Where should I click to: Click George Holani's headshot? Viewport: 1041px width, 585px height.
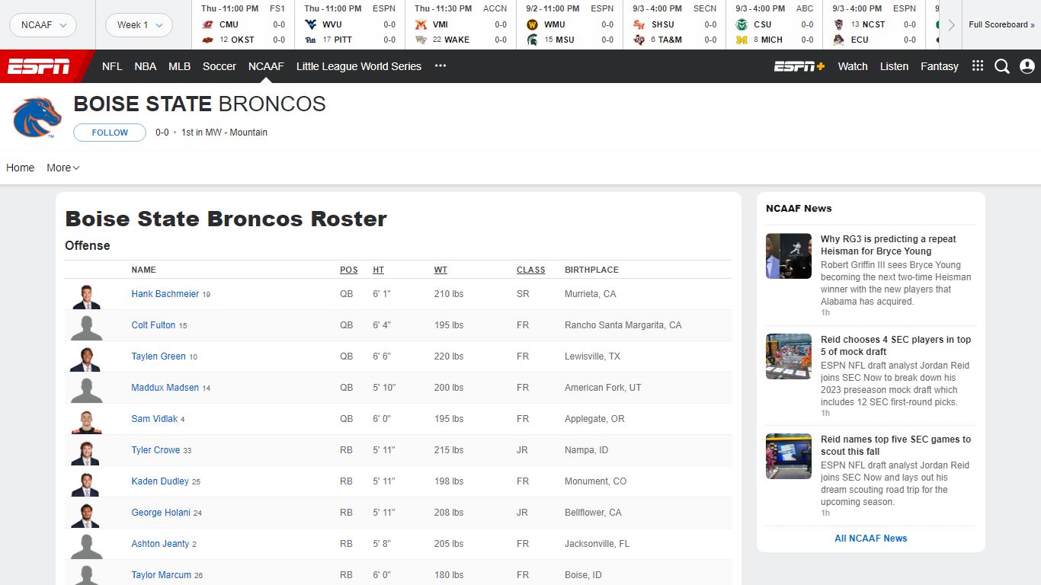[86, 514]
